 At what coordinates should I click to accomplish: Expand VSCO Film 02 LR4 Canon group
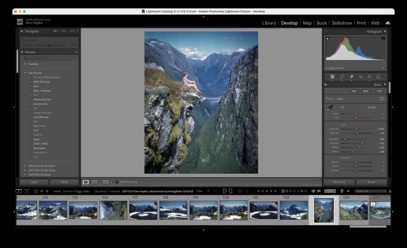coord(25,170)
